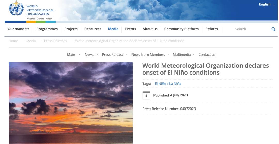
Task: Go to the Events section
Action: coord(130,29)
